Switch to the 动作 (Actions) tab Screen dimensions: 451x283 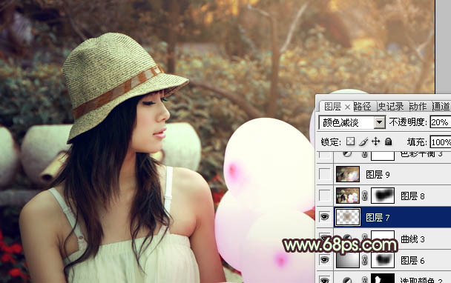[x=418, y=106]
